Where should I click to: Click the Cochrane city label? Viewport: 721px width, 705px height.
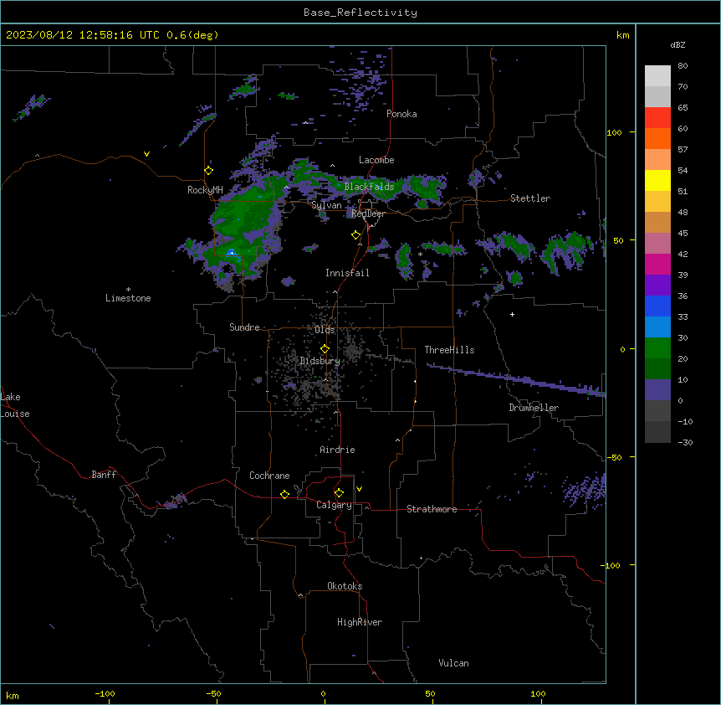click(269, 476)
